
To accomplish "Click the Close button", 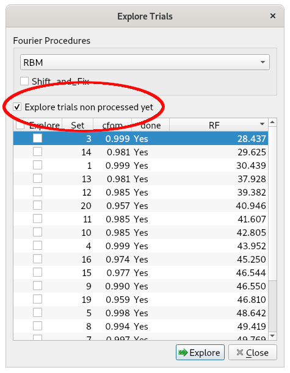I will pos(253,352).
